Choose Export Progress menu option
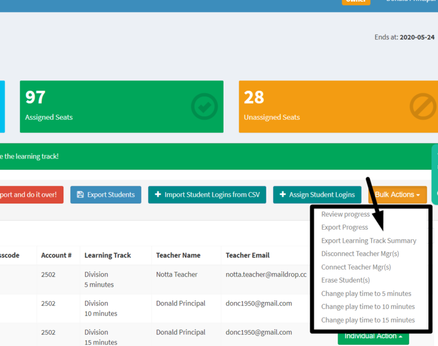The height and width of the screenshot is (346, 438). point(344,227)
